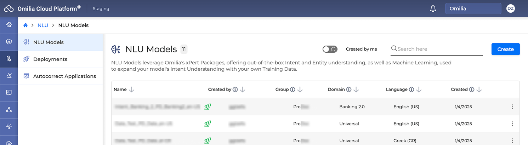Click the connected-nodes icon in the left sidebar
This screenshot has width=528, height=145.
9,109
